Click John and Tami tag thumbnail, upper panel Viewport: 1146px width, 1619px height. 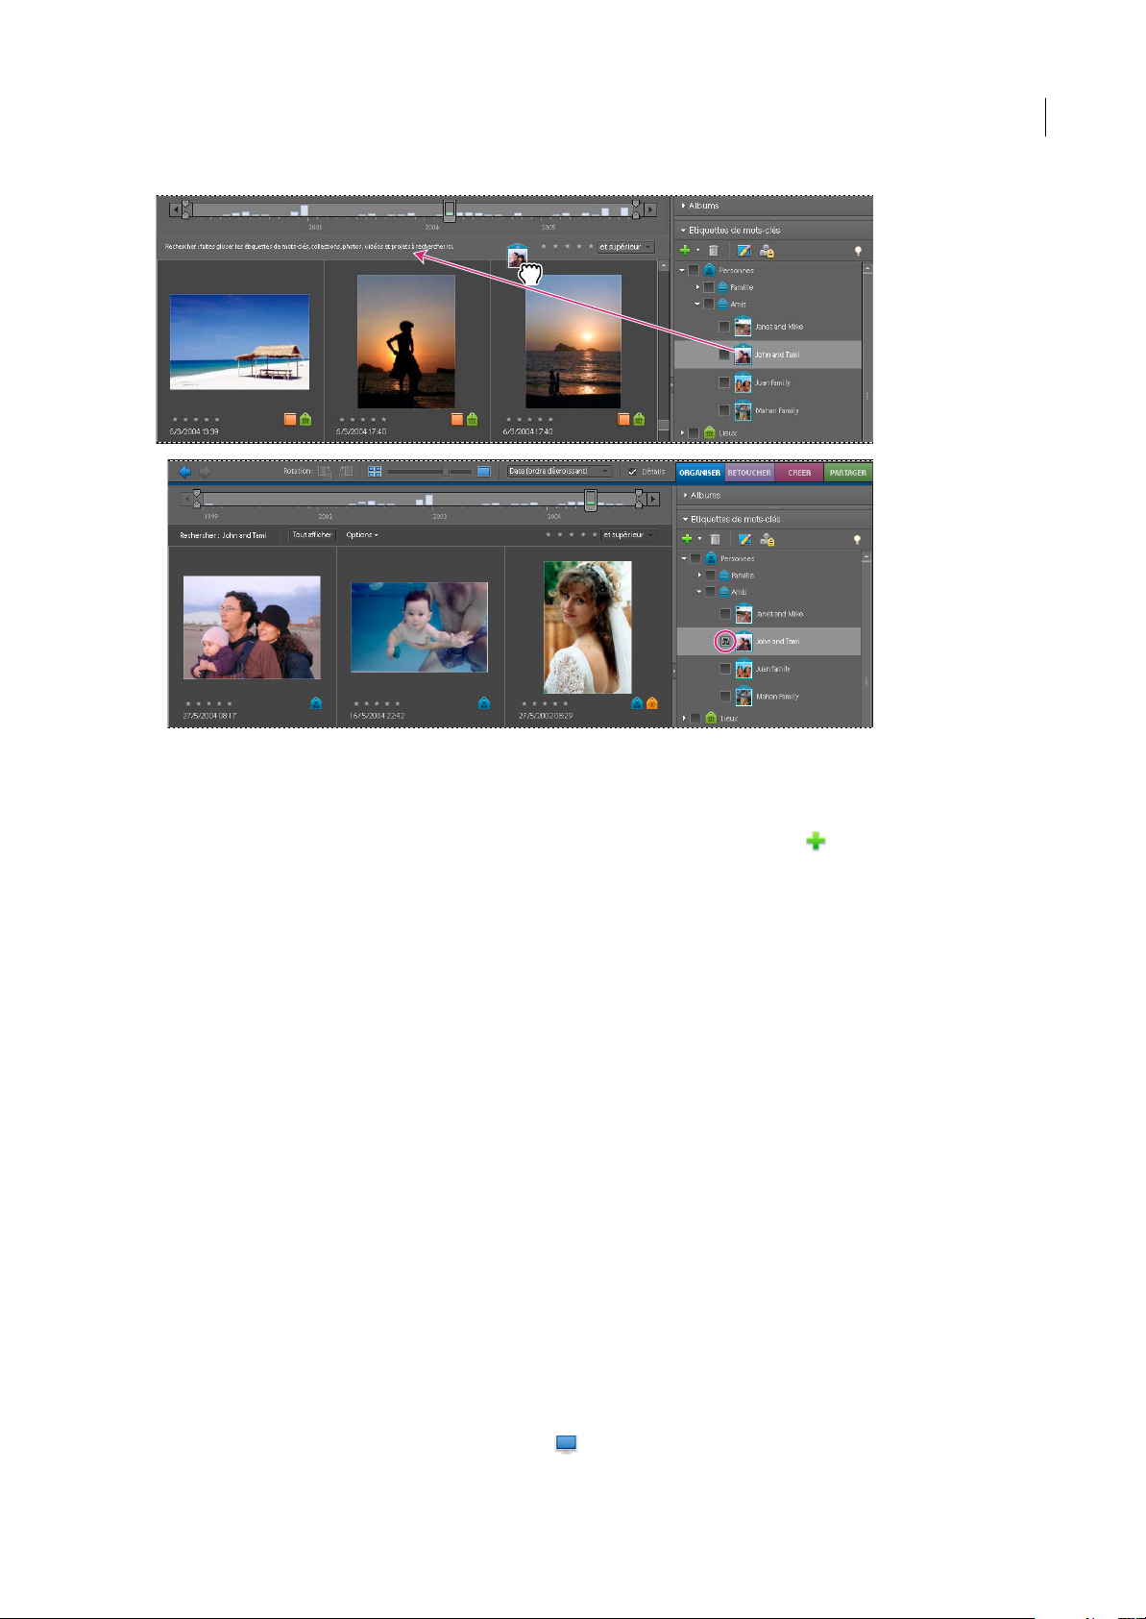pos(743,355)
